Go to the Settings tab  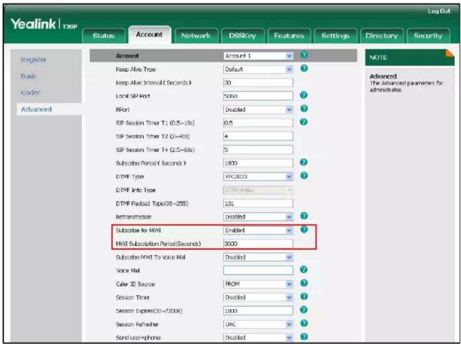point(335,36)
